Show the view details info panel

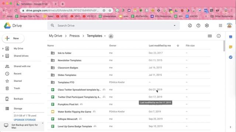click(219, 36)
